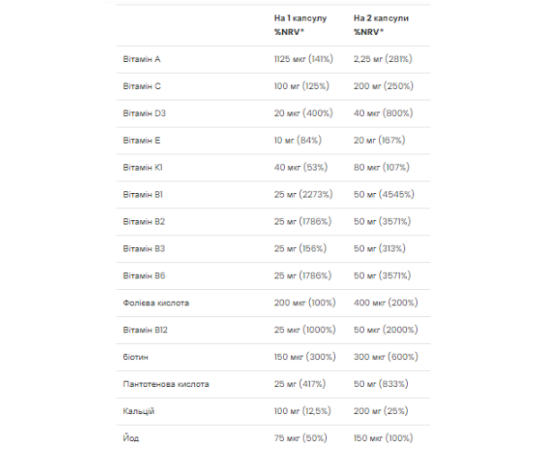Select the Фолієва кислота row label
The width and height of the screenshot is (539, 449).
[156, 303]
